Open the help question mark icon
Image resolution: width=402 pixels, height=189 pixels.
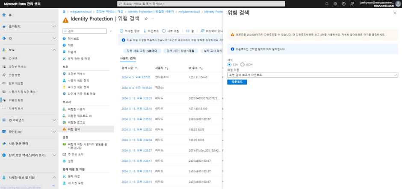(343, 4)
